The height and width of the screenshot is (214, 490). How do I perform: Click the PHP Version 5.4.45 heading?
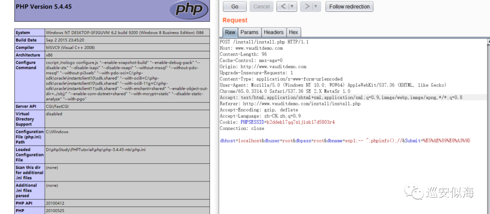click(44, 6)
